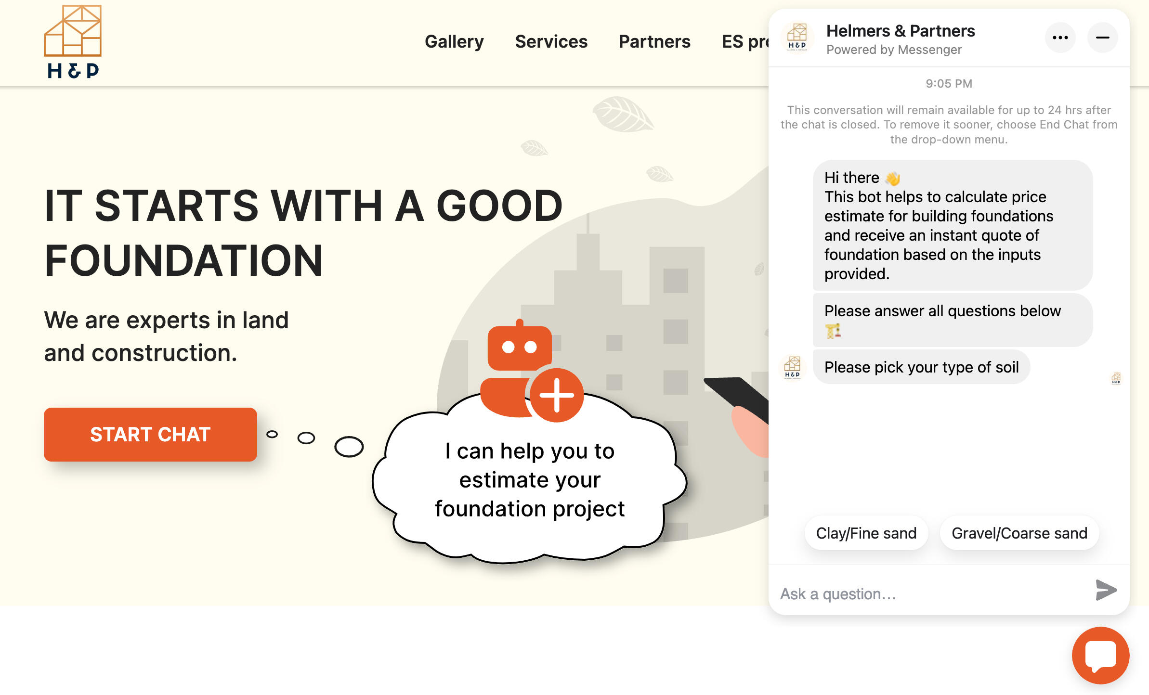
Task: Click the 'Please pick your type of soil' message
Action: click(921, 367)
